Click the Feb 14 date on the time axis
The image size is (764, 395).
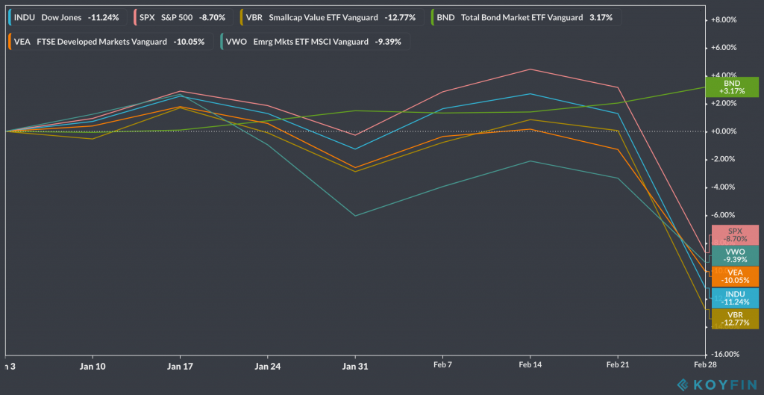click(x=530, y=367)
